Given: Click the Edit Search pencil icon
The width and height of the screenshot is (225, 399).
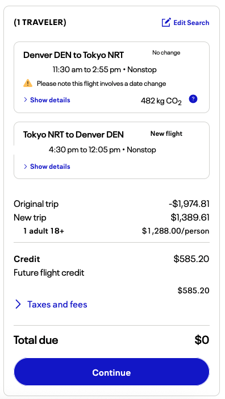Looking at the screenshot, I should [x=166, y=22].
